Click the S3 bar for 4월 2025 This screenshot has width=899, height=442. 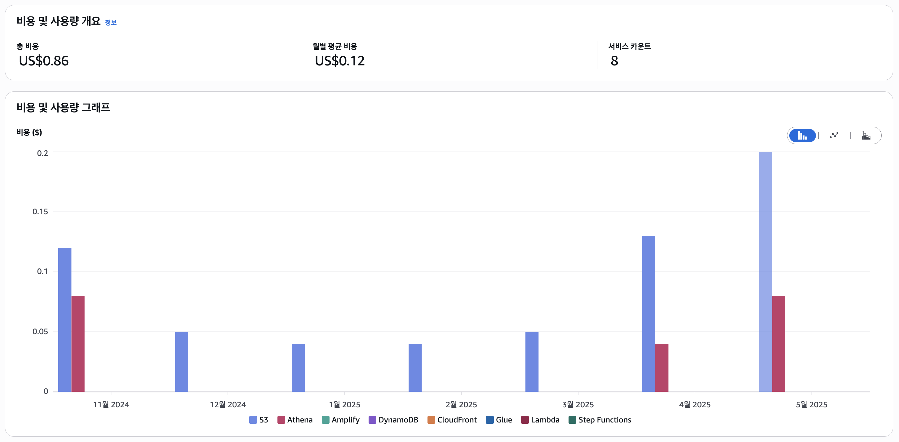click(649, 314)
